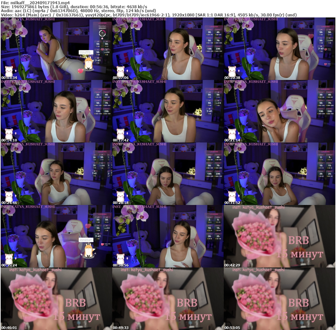This screenshot has height=330, width=336.
Task: Click the 7~47 random vibe tile
Action: coord(98,61)
